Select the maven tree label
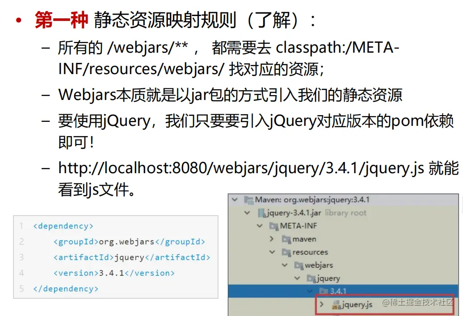 tap(304, 239)
